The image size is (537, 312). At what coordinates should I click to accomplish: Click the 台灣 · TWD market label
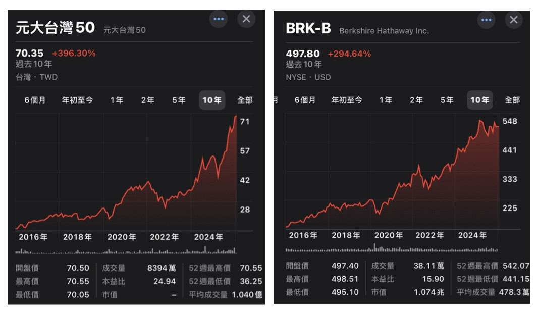tap(37, 77)
